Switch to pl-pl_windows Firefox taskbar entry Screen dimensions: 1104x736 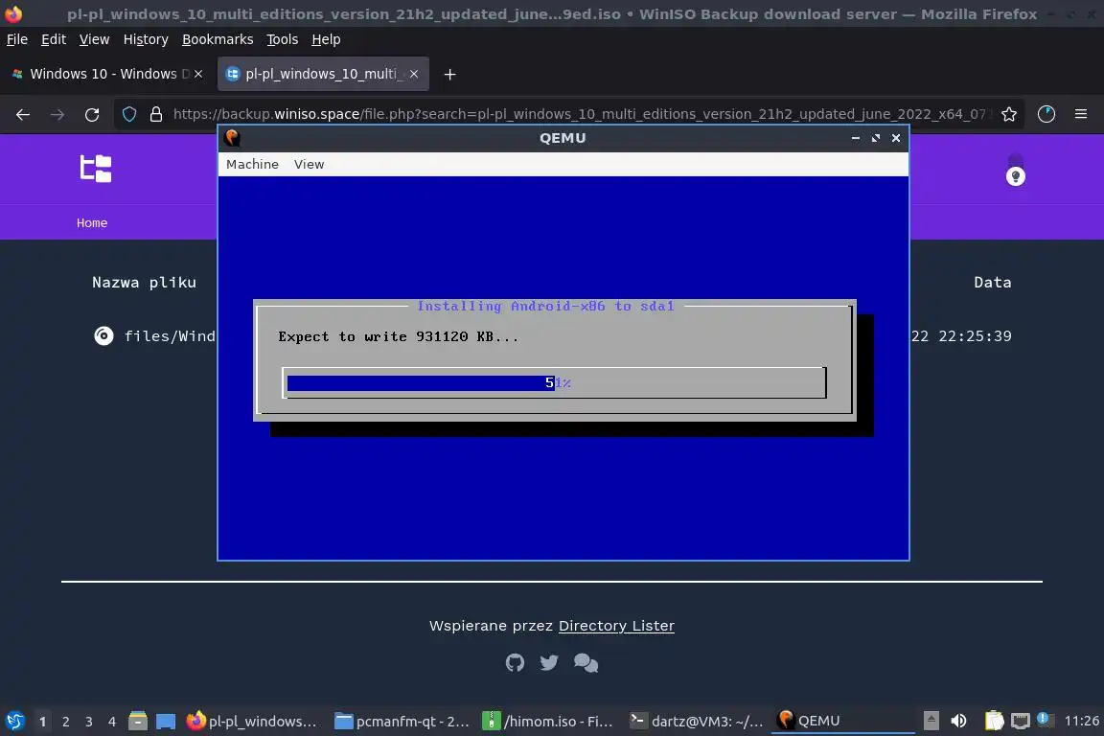[252, 722]
